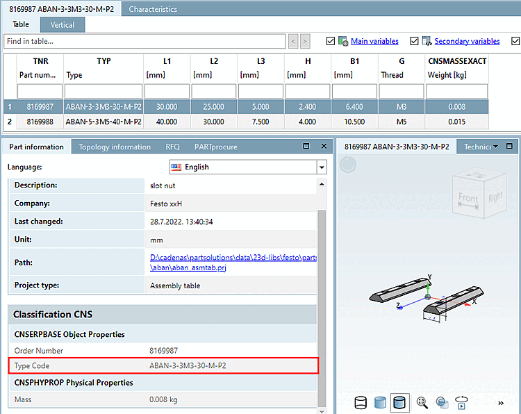
Task: Click the Classification CNS section header
Action: [162, 315]
